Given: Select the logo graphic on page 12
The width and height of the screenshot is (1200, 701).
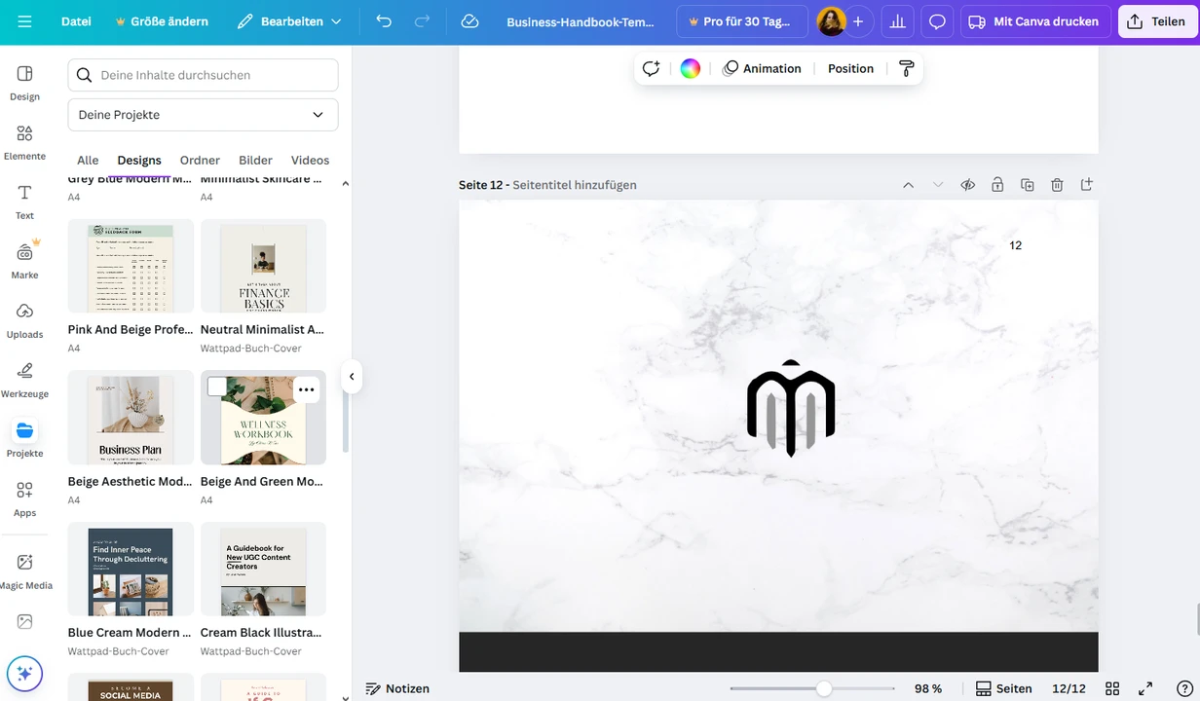Looking at the screenshot, I should (791, 408).
